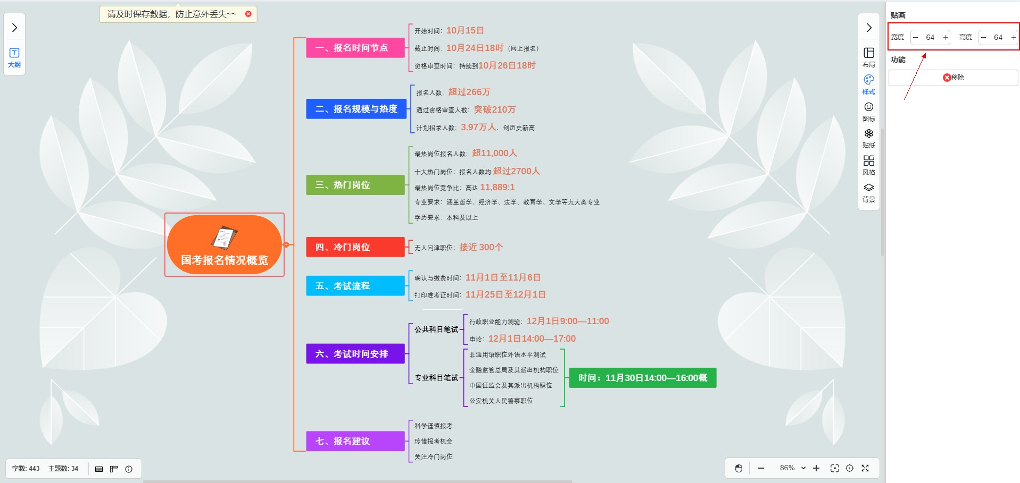
Task: Increase the sticker 宽度 width value
Action: click(945, 37)
